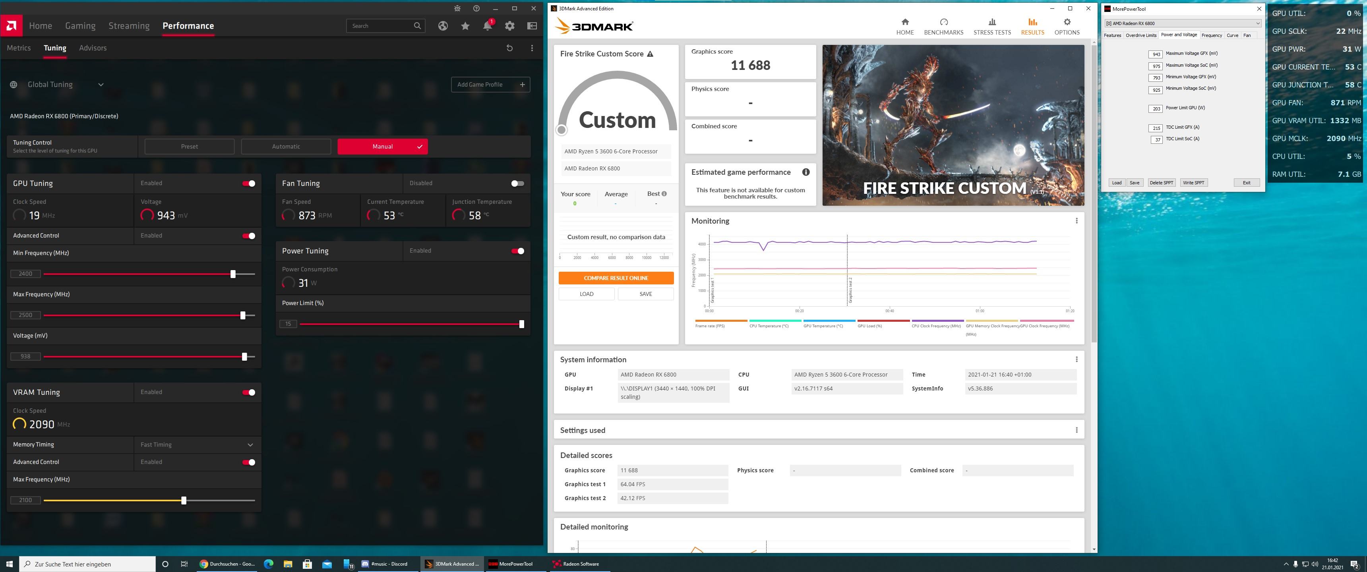1367x572 pixels.
Task: Open Windows Start menu
Action: (x=9, y=564)
